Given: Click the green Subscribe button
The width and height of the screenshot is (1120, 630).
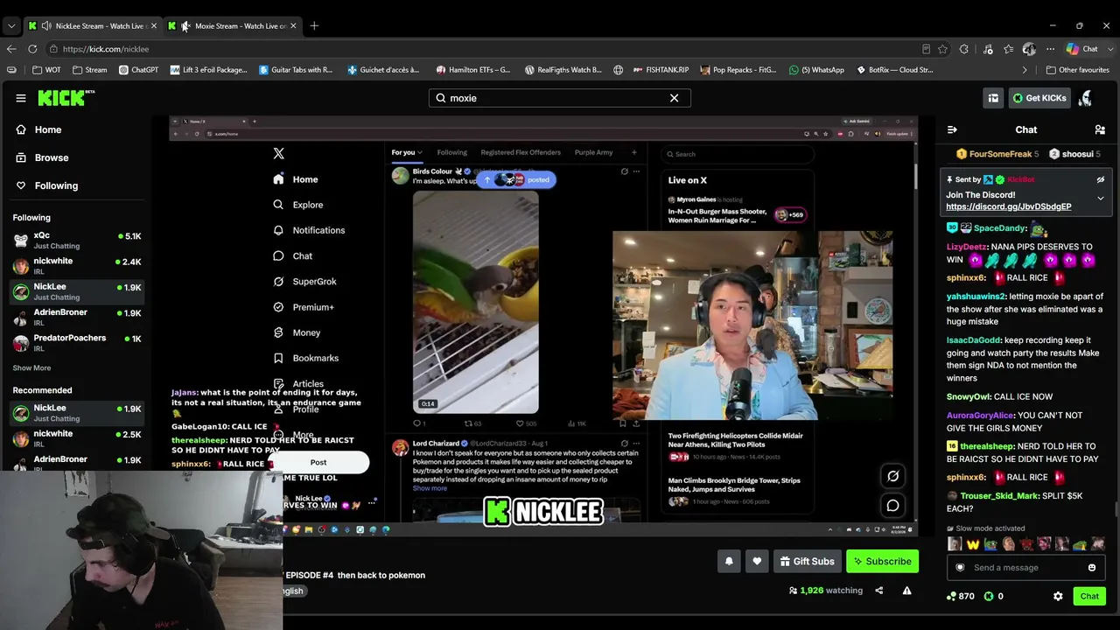Looking at the screenshot, I should tap(882, 562).
